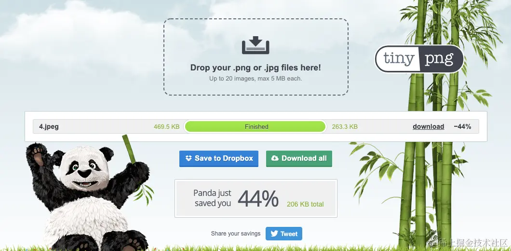Click the cloud download icon on green button

pos(275,158)
